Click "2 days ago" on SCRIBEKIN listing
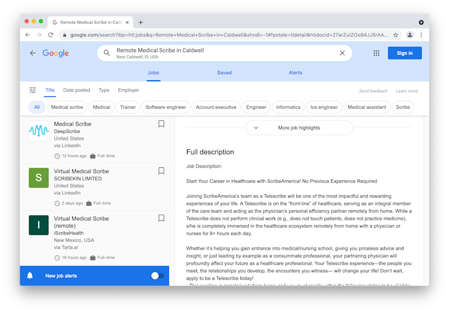 click(72, 203)
